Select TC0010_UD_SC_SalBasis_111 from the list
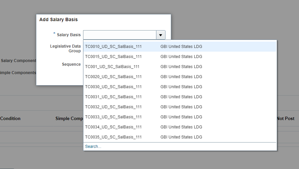This screenshot has width=299, height=169. (113, 47)
